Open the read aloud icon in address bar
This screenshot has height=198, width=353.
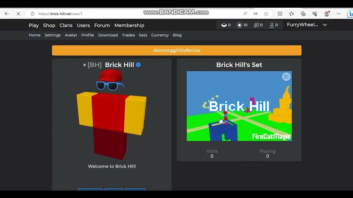coord(245,14)
